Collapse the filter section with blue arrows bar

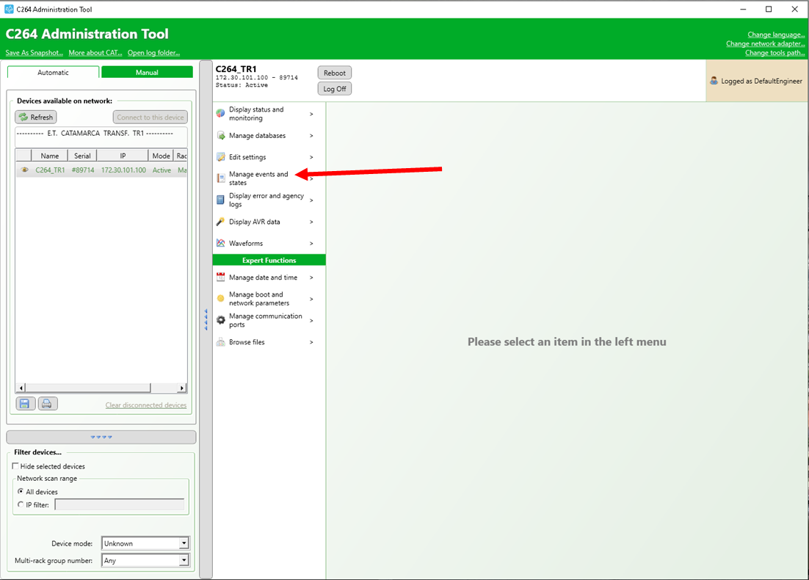(x=101, y=437)
